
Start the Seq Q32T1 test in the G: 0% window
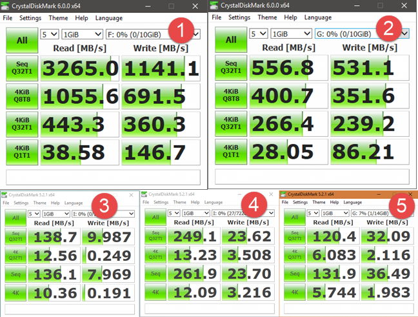pos(231,68)
